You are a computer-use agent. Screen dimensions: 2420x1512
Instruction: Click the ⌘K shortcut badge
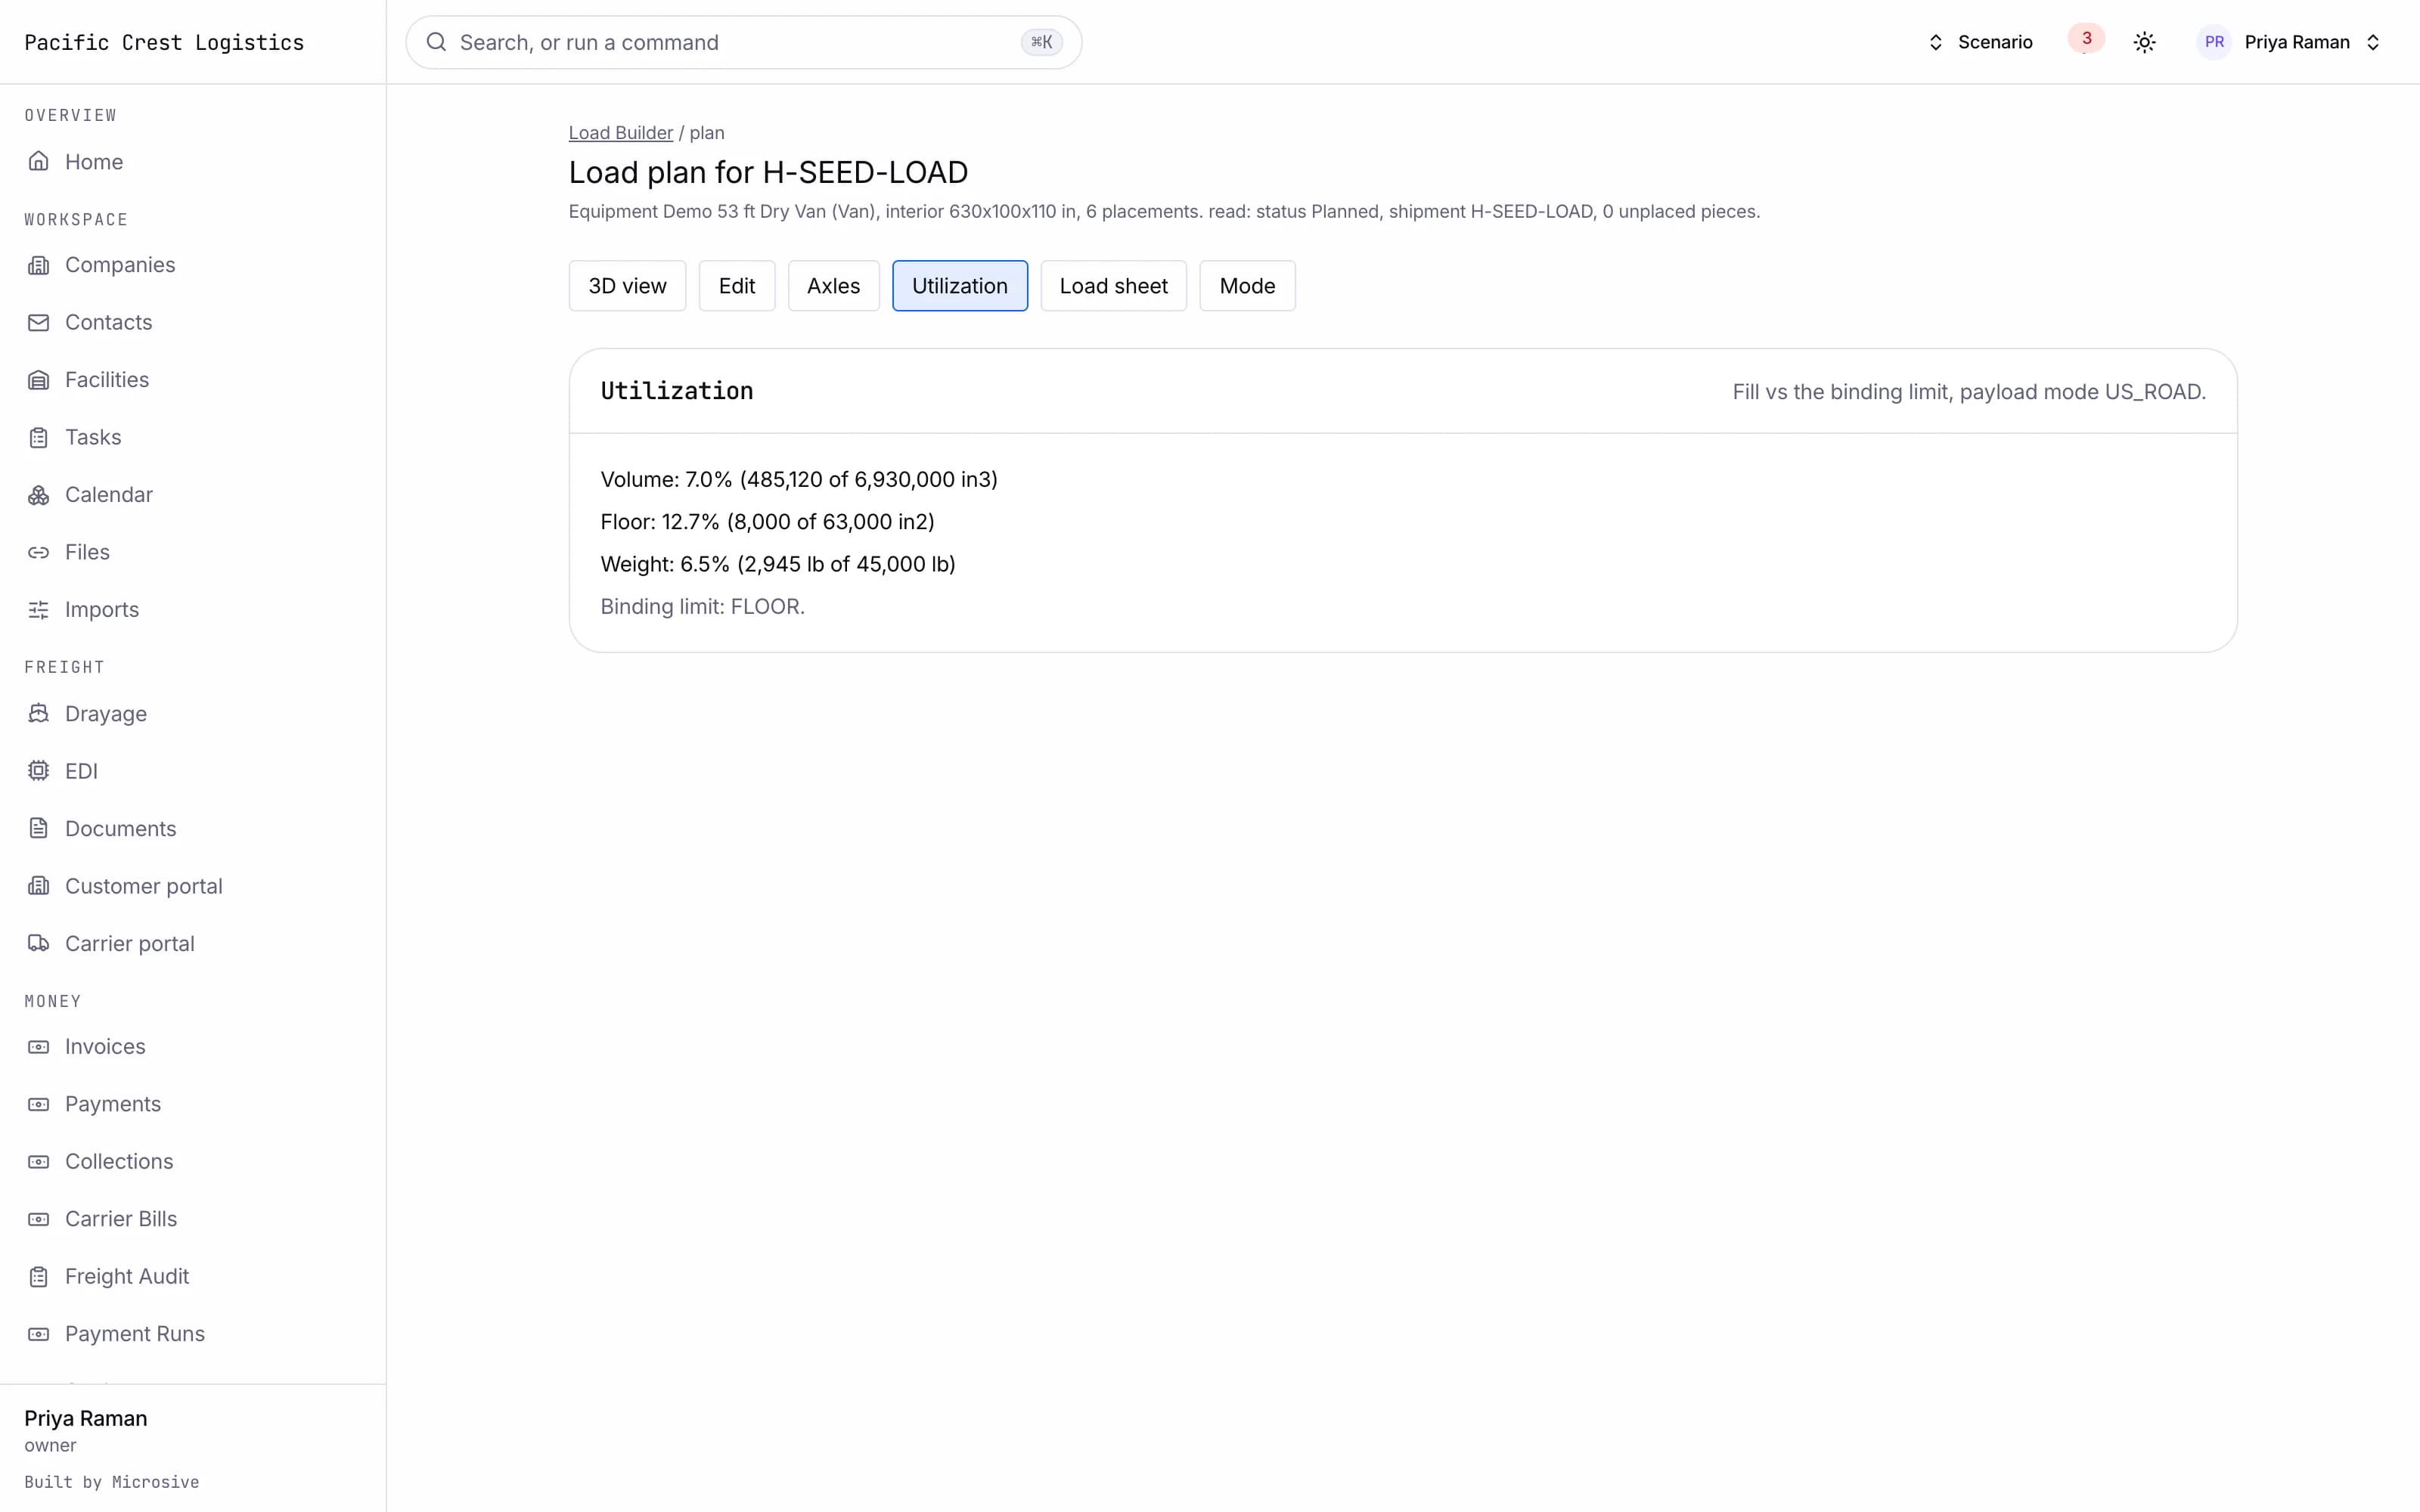(1041, 42)
